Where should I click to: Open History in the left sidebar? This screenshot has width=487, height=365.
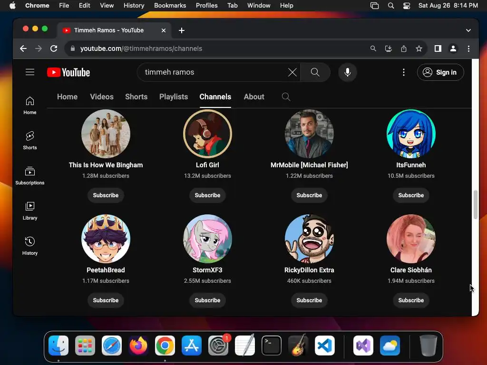pos(30,246)
